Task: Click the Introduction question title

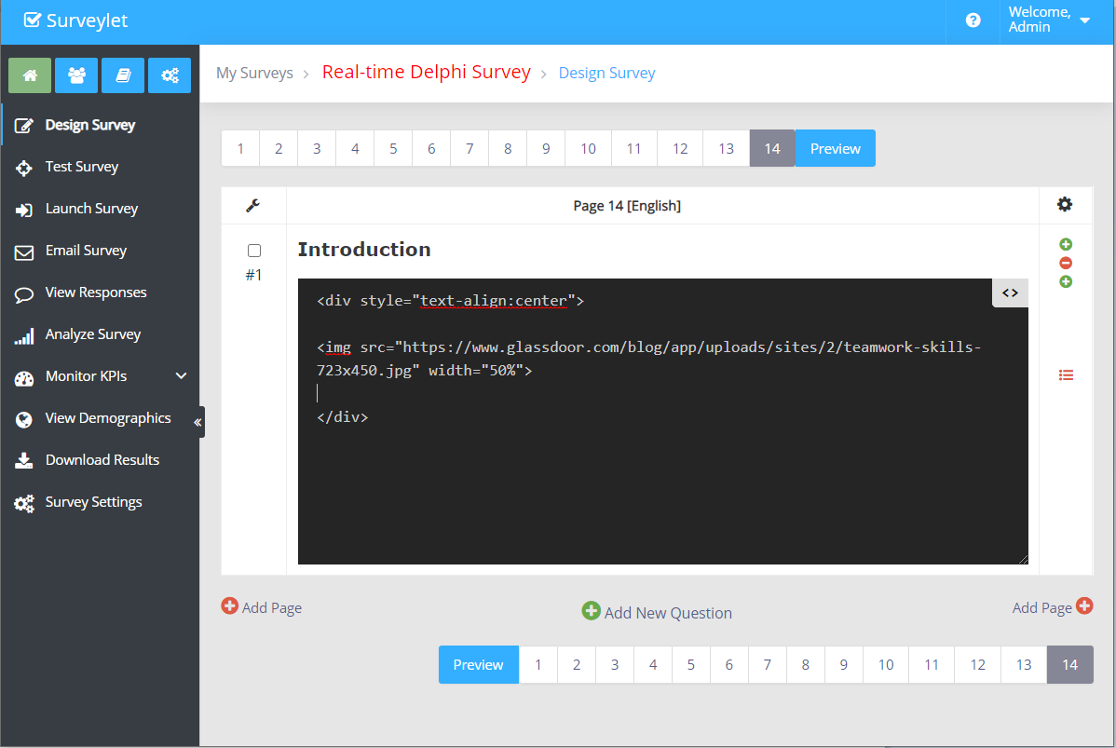Action: click(363, 249)
